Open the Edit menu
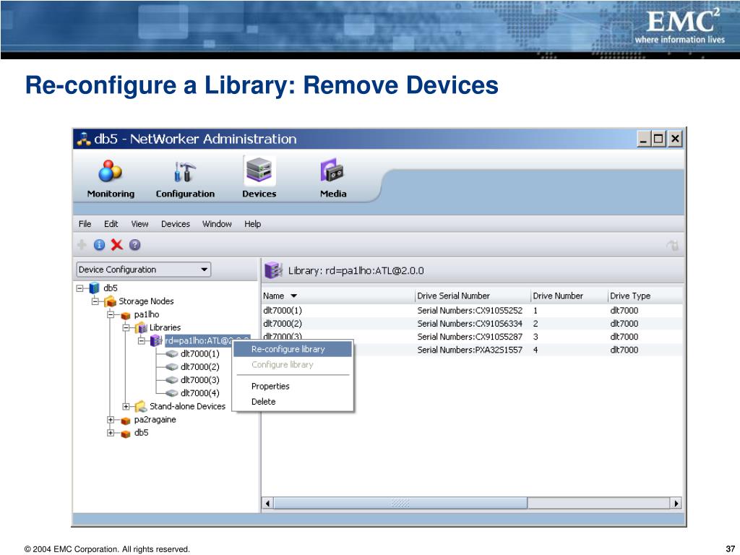This screenshot has height=555, width=740. pyautogui.click(x=111, y=224)
